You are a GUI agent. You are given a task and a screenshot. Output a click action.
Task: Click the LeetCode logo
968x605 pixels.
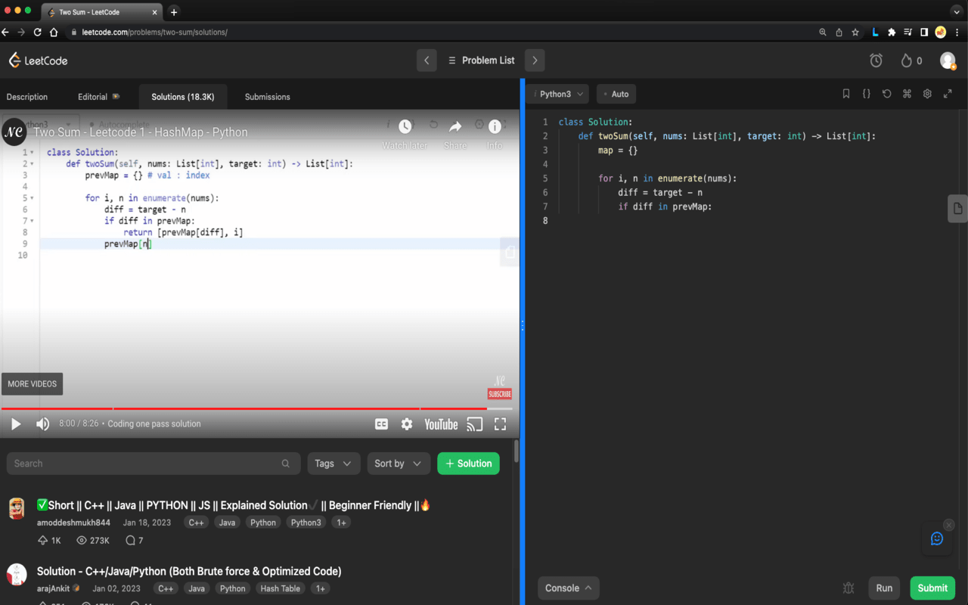pyautogui.click(x=38, y=60)
